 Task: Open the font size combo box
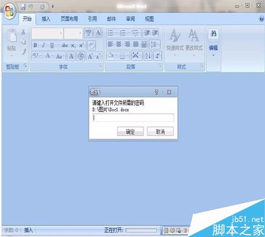point(73,33)
